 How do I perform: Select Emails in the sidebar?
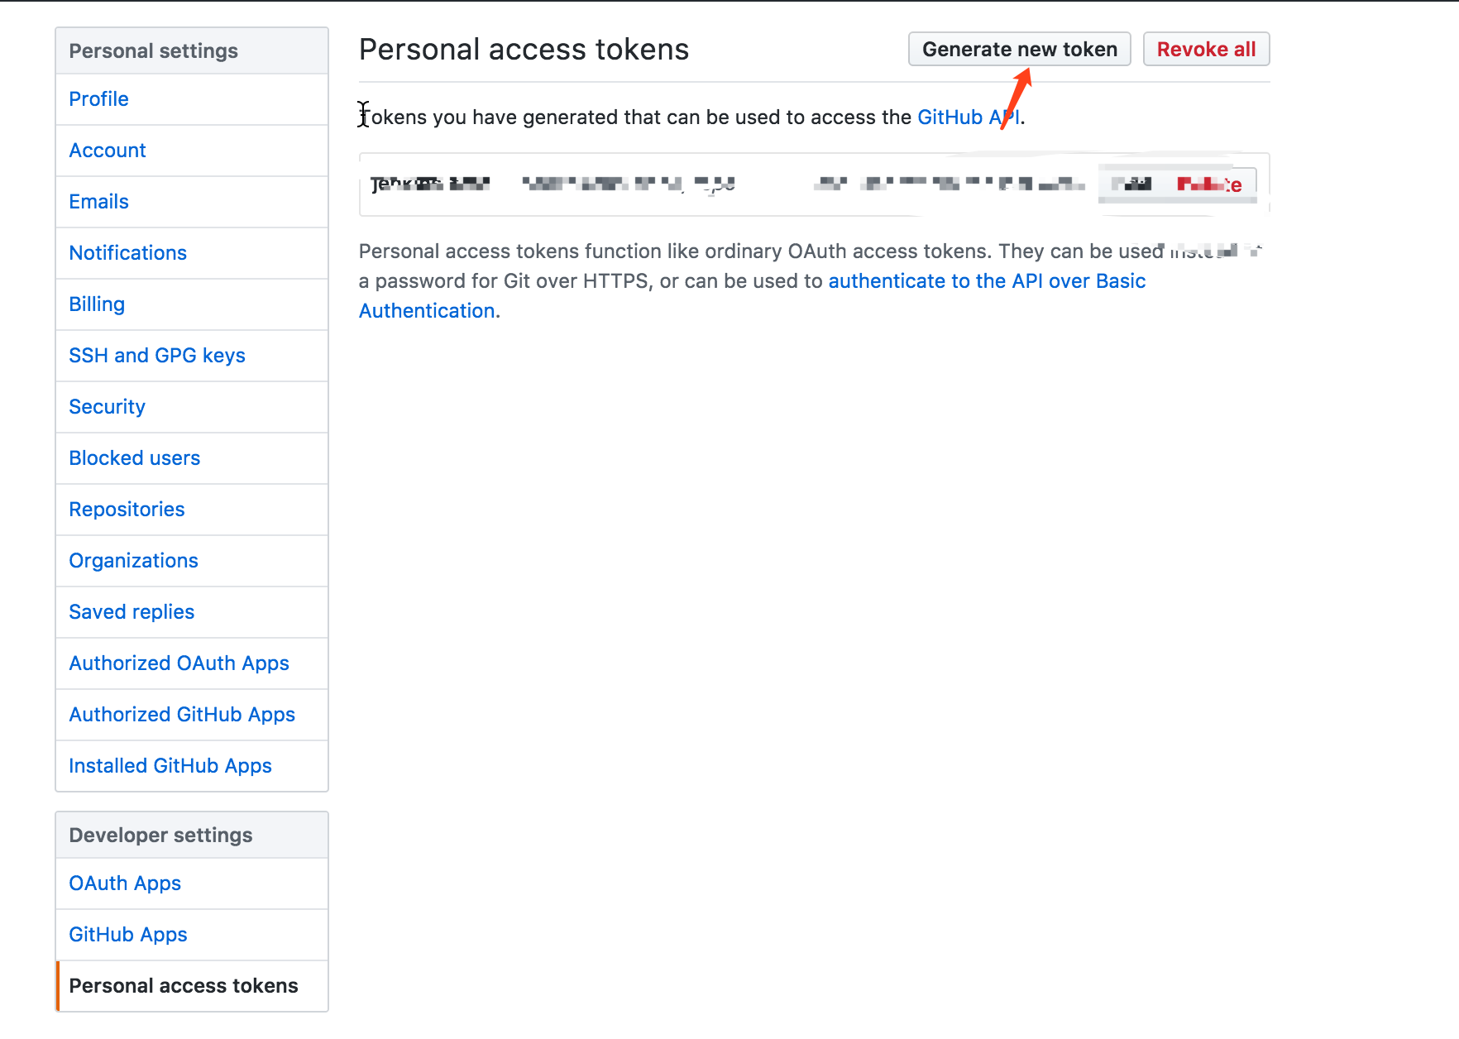[99, 202]
